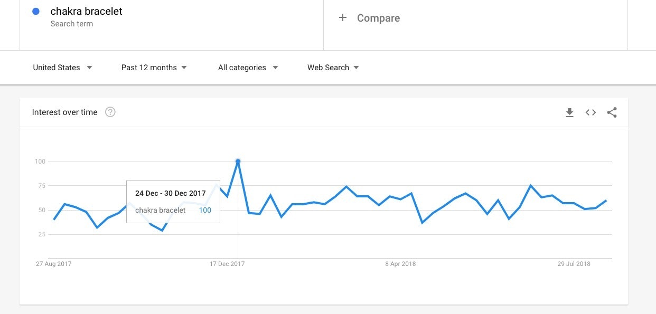Click the peak data point at 100
The height and width of the screenshot is (314, 656).
click(238, 161)
